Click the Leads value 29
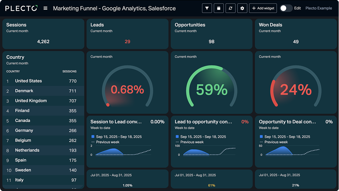This screenshot has width=339, height=191. pos(128,42)
